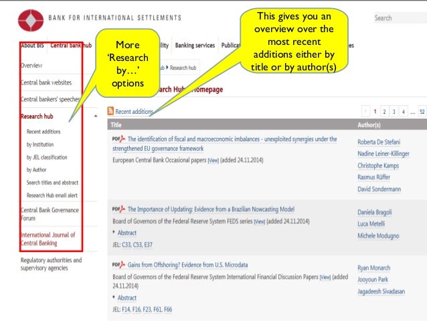Open author Michele Modugno
Screen dimensions: 427x321
click(x=378, y=236)
